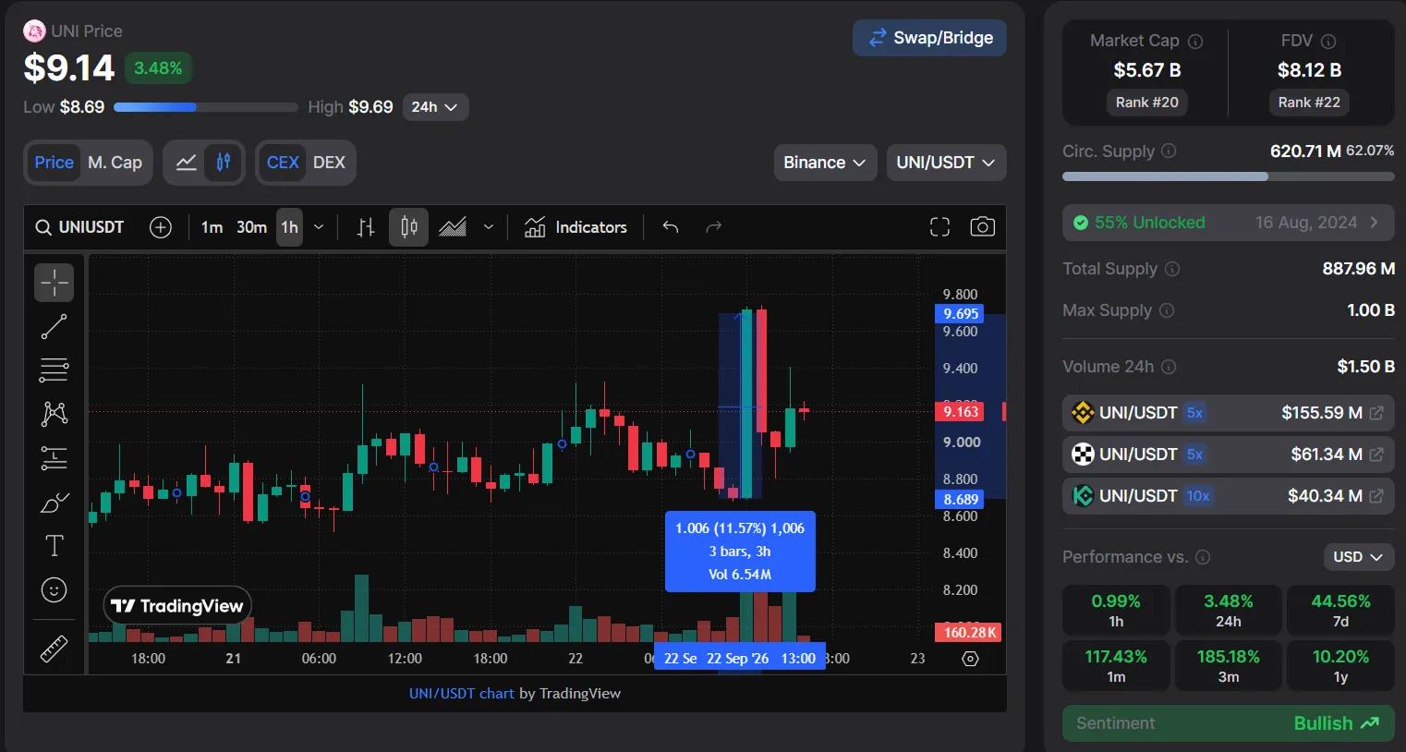Open the Fibonacci retracement tool

coord(54,370)
